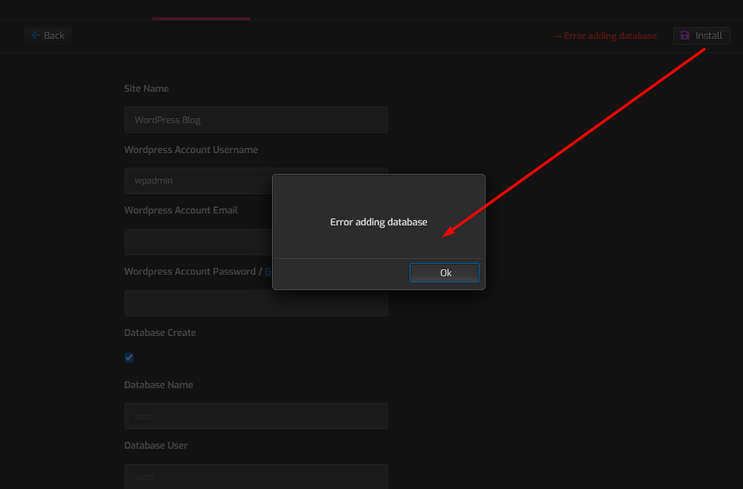Click the Install button
Screen dimensions: 743x489
[702, 35]
